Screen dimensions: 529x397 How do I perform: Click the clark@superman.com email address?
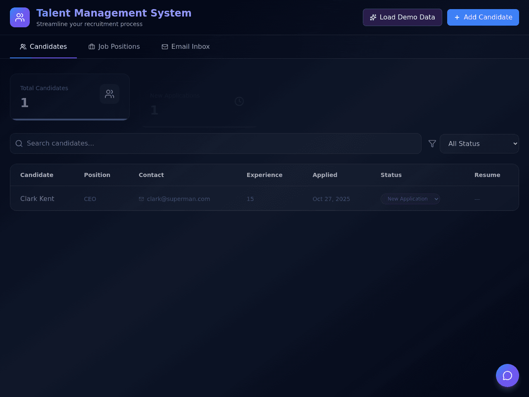click(179, 199)
